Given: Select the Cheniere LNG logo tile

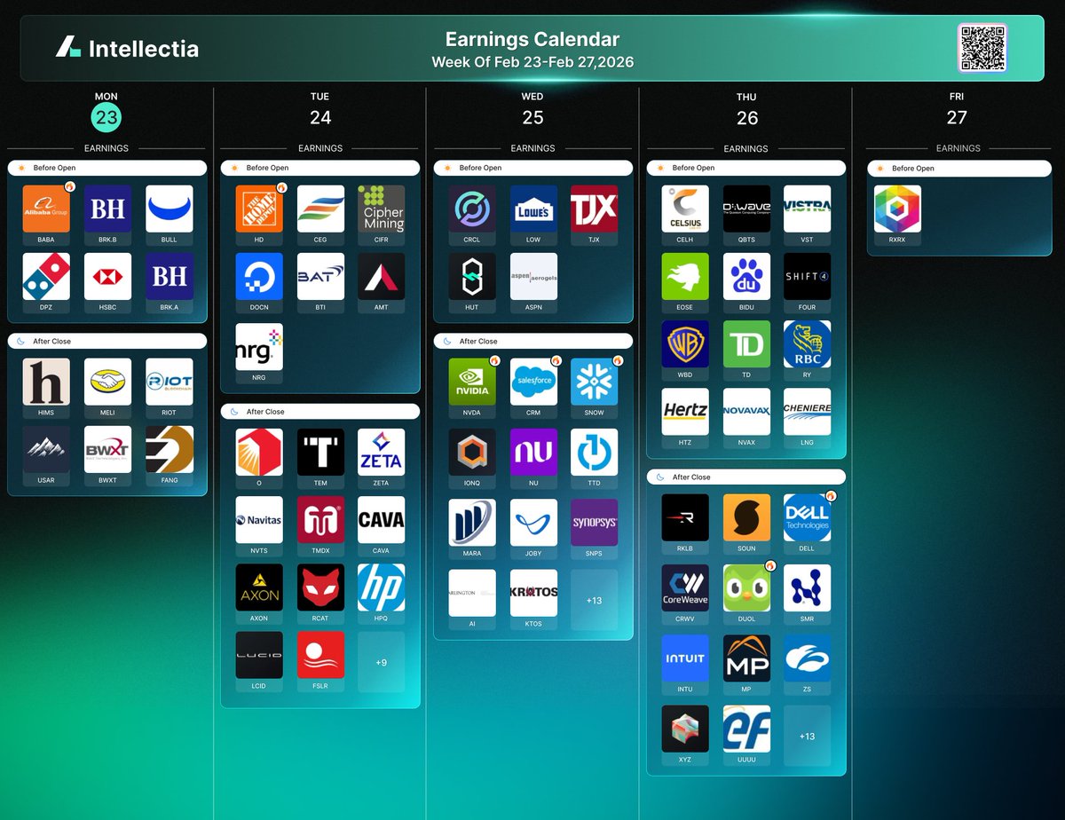Looking at the screenshot, I should (x=808, y=412).
